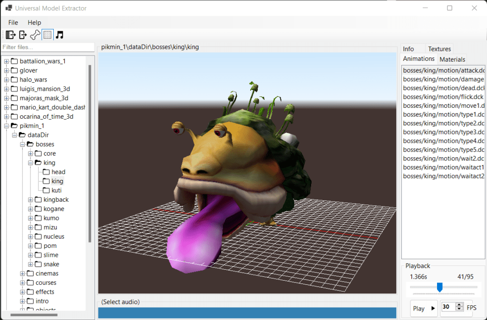Expand the kogane folder node

(x=29, y=208)
